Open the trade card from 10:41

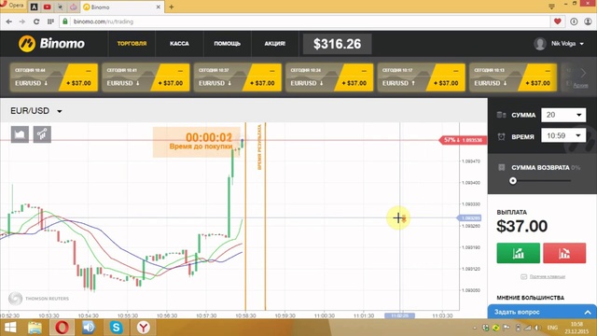146,77
